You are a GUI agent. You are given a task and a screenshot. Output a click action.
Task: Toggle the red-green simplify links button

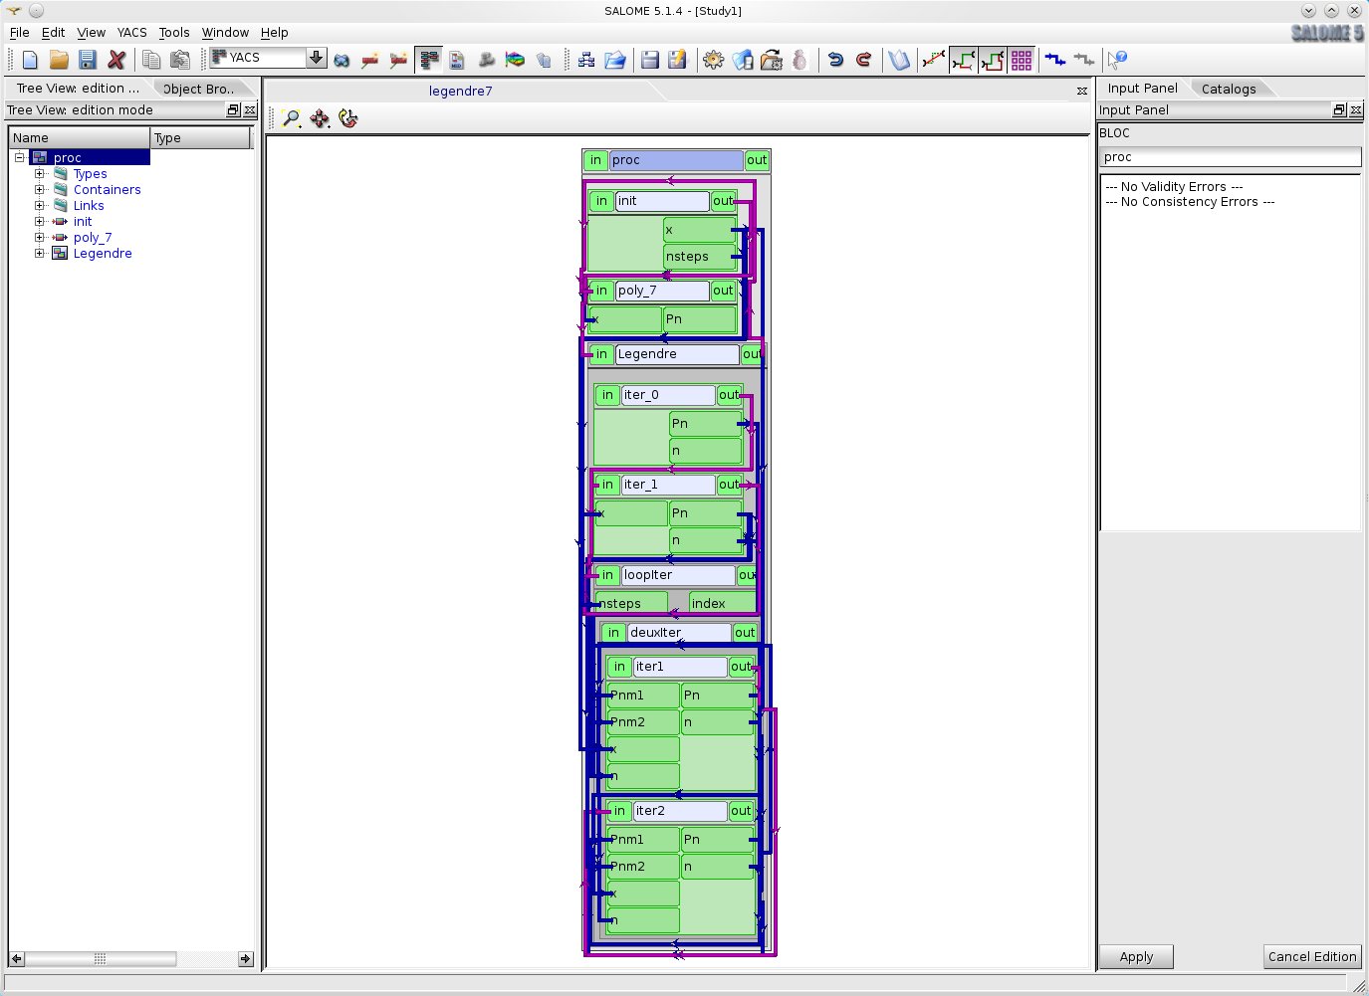coord(993,60)
